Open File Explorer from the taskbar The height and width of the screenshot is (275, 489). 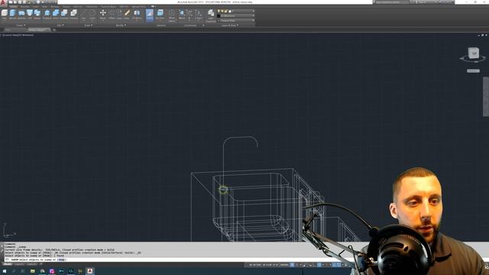click(x=32, y=271)
